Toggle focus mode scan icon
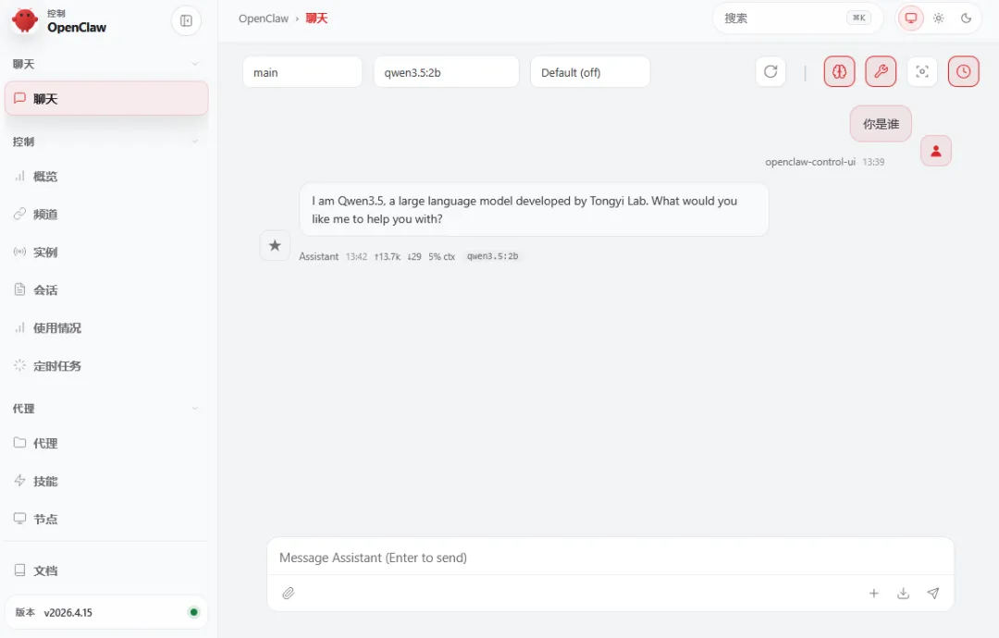 [x=922, y=71]
